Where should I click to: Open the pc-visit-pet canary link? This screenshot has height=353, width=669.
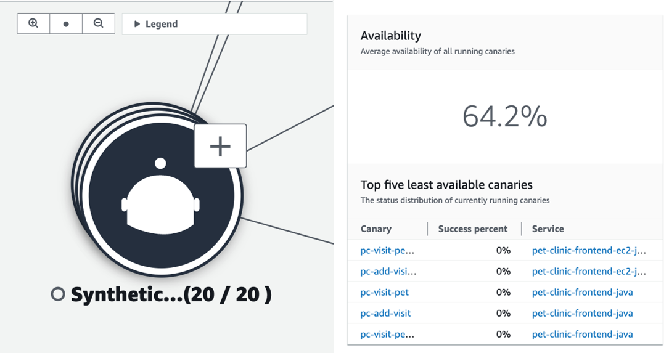click(385, 292)
